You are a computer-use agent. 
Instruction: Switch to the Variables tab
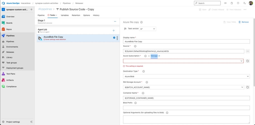(65, 15)
